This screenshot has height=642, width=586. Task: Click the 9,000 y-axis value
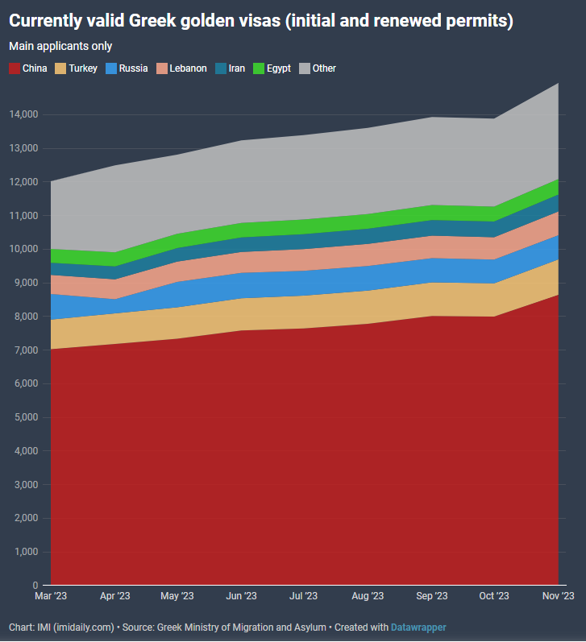[x=27, y=283]
